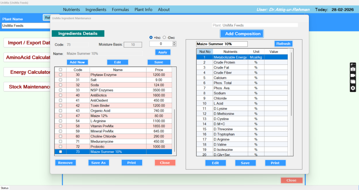
Task: Check the select-all checkbox in table header
Action: click(60, 70)
